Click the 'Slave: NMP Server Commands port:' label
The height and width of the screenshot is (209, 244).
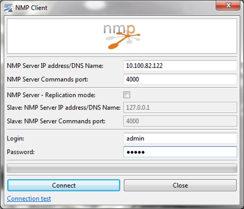coord(56,121)
